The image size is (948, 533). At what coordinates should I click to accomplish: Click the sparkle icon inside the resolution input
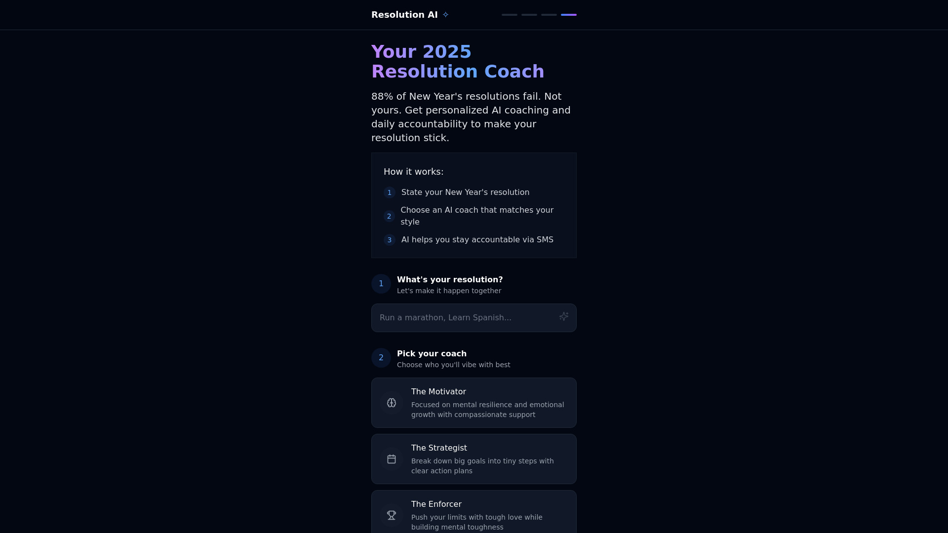coord(564,316)
